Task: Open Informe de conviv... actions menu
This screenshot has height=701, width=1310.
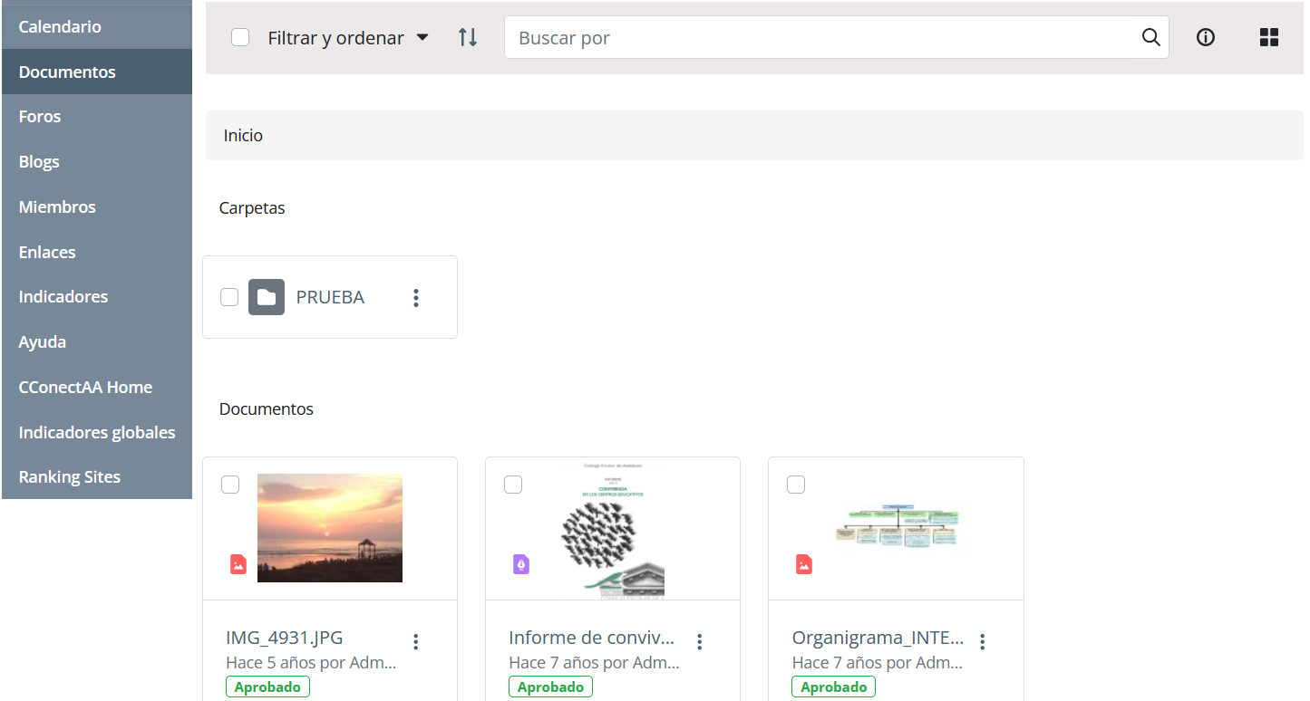Action: pyautogui.click(x=699, y=642)
